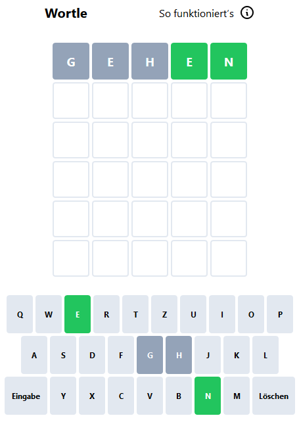Click the green E tile in first guess
Viewport: 299px width, 422px height.
(x=189, y=61)
